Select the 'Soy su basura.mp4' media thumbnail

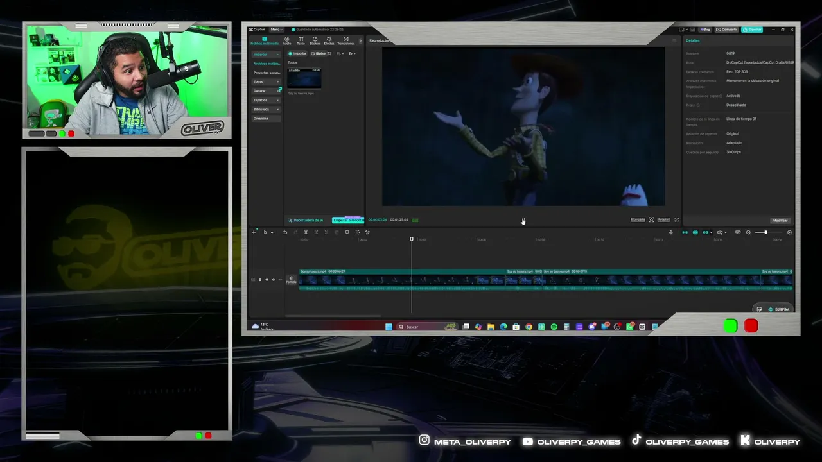click(304, 78)
